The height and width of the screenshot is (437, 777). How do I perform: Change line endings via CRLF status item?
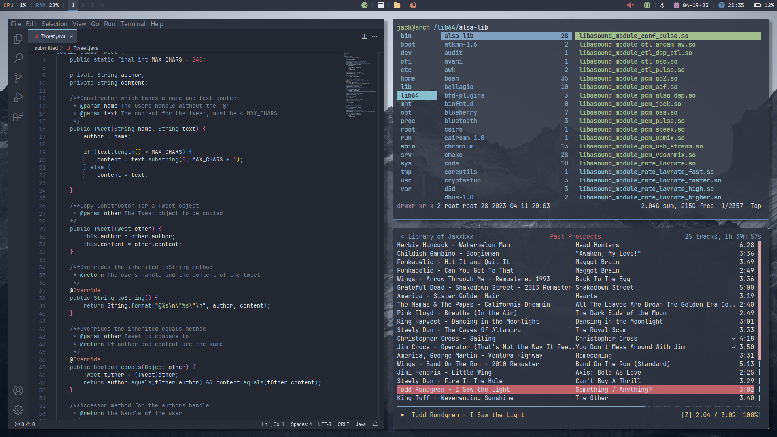pyautogui.click(x=343, y=424)
